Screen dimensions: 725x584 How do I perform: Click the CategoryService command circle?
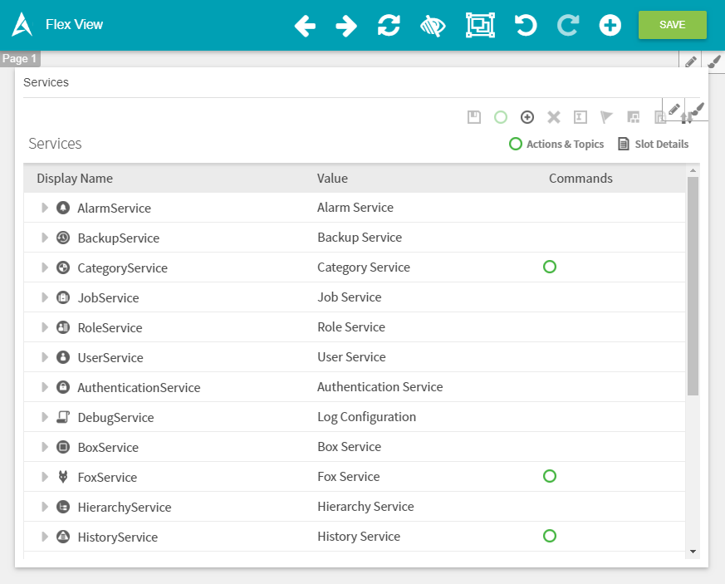tap(549, 267)
